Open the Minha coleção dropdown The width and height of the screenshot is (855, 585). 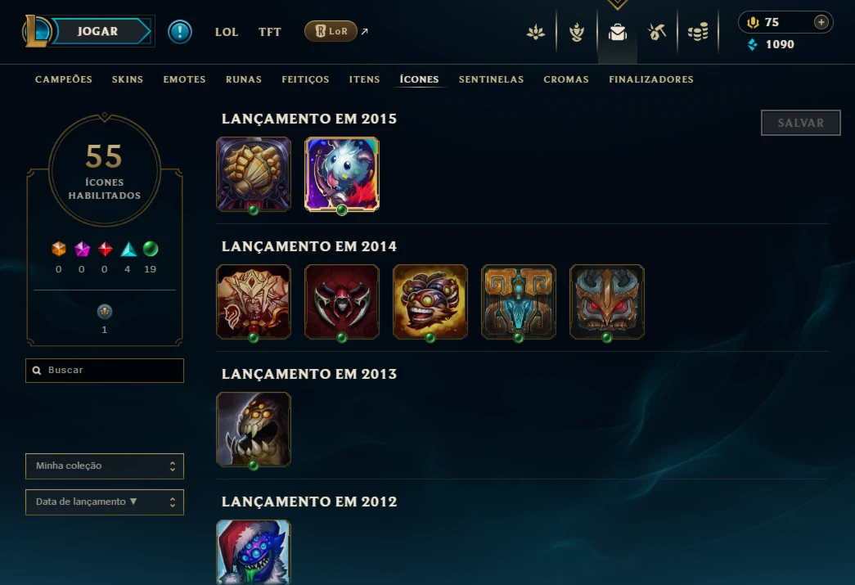(x=105, y=466)
